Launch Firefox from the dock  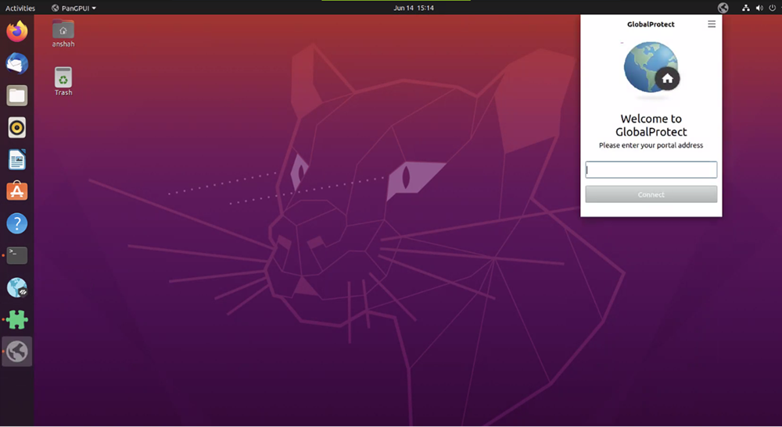click(x=16, y=32)
